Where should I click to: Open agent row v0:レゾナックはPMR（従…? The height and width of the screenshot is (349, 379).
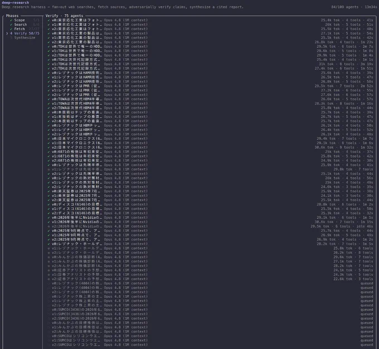[x=210, y=86]
